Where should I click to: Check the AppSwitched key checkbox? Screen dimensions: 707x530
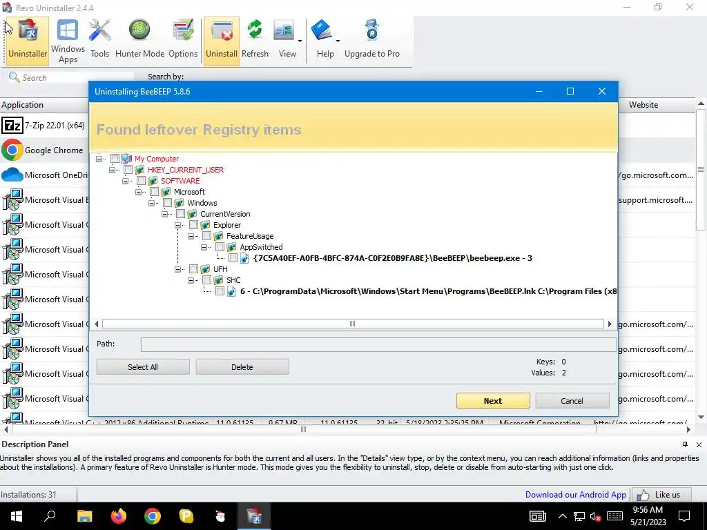click(220, 247)
